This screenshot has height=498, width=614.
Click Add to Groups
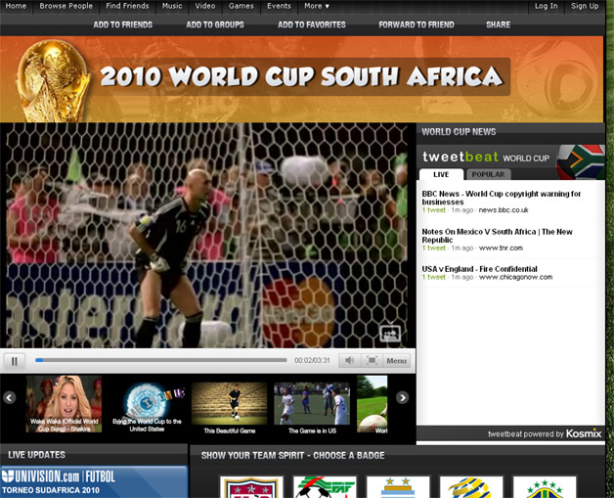pyautogui.click(x=215, y=24)
